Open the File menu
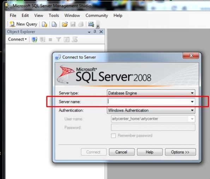Screen dimensions: 210x179 [x=13, y=16]
